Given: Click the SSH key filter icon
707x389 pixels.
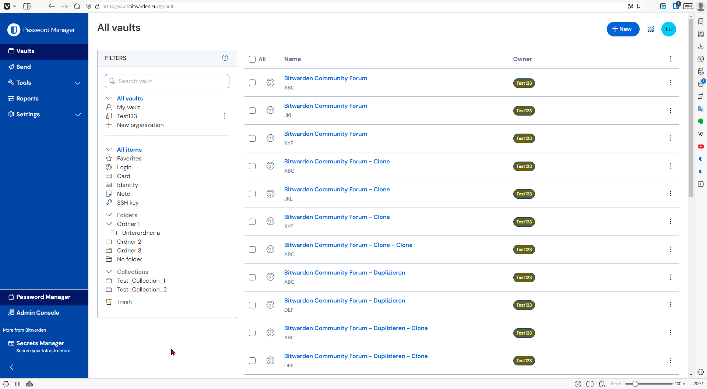Looking at the screenshot, I should click(x=109, y=202).
